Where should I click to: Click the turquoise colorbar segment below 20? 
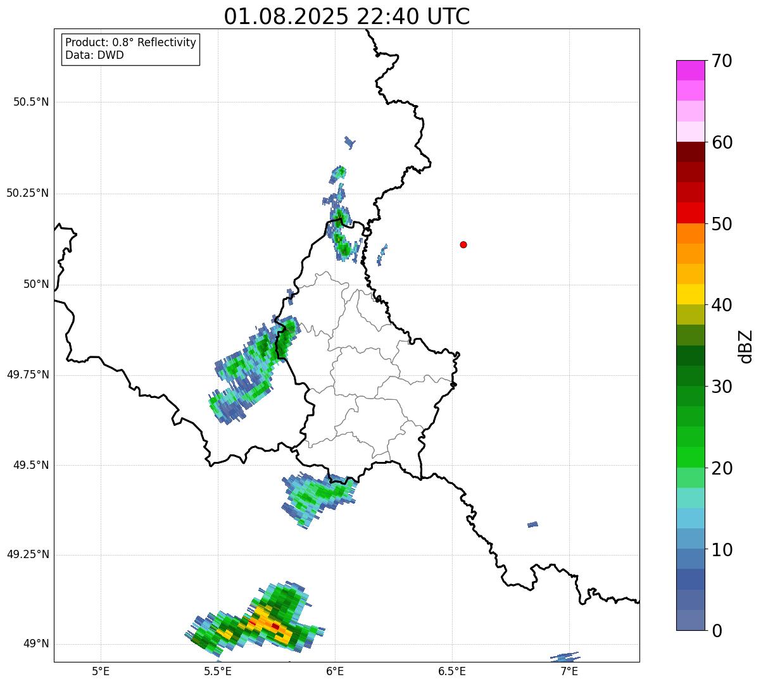pyautogui.click(x=691, y=497)
